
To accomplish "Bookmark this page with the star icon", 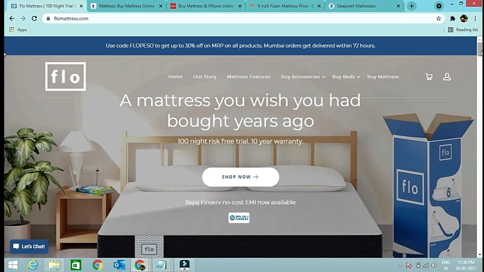I will tap(439, 19).
